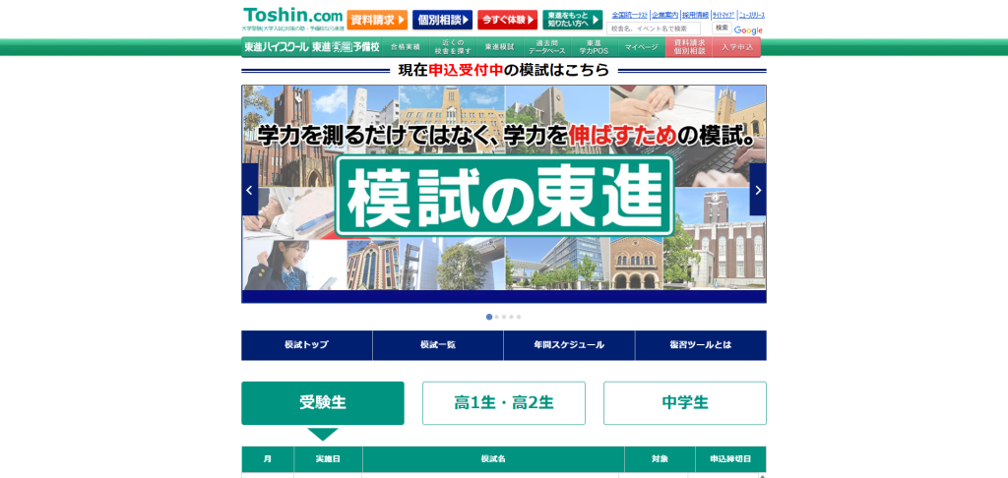Open the 採用情報 link
1008x478 pixels.
[x=695, y=15]
